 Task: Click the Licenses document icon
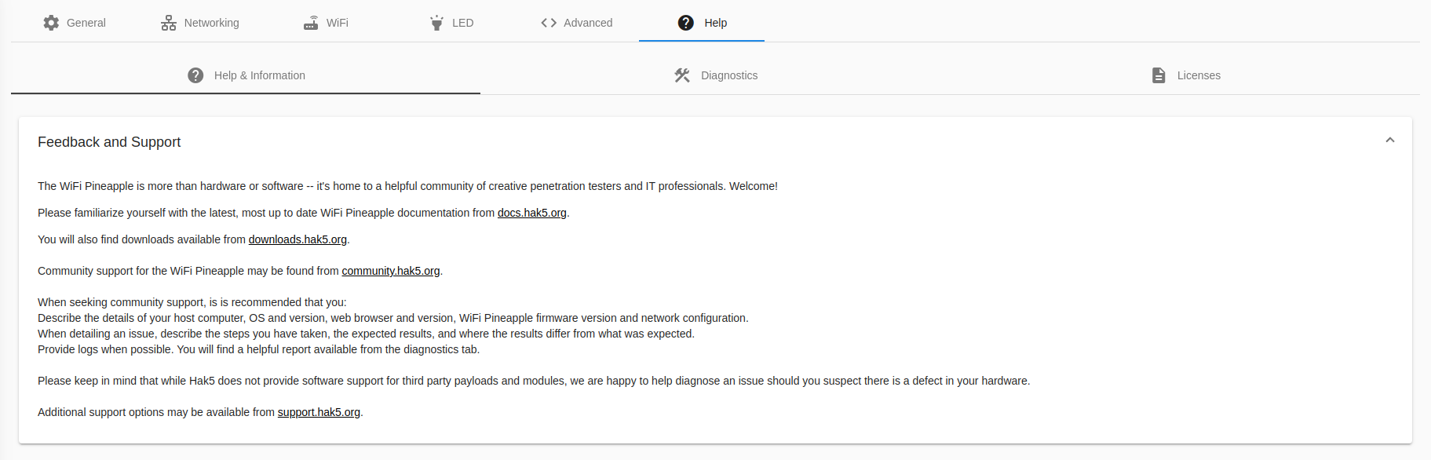[1159, 75]
